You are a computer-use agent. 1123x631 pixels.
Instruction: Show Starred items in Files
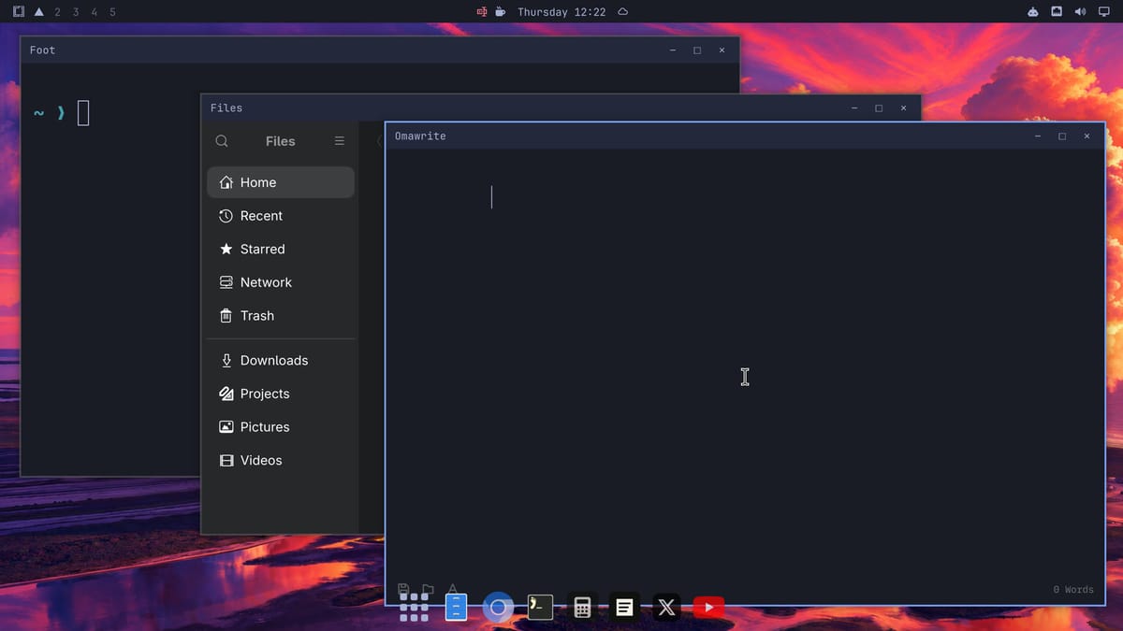click(x=281, y=250)
